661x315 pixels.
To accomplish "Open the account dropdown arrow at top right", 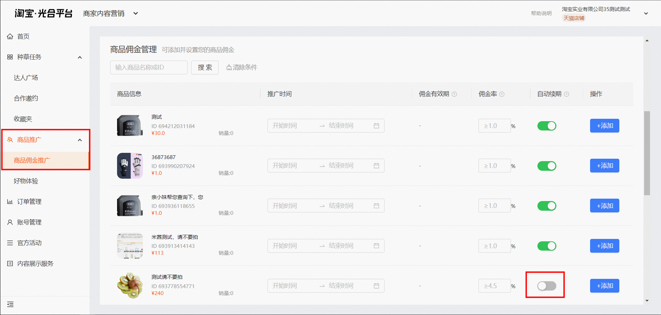I will [x=646, y=14].
